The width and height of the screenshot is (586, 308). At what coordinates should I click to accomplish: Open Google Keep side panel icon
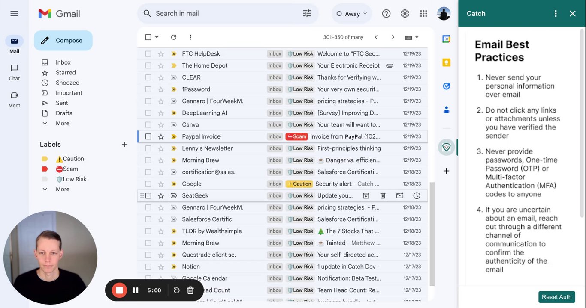pyautogui.click(x=446, y=62)
